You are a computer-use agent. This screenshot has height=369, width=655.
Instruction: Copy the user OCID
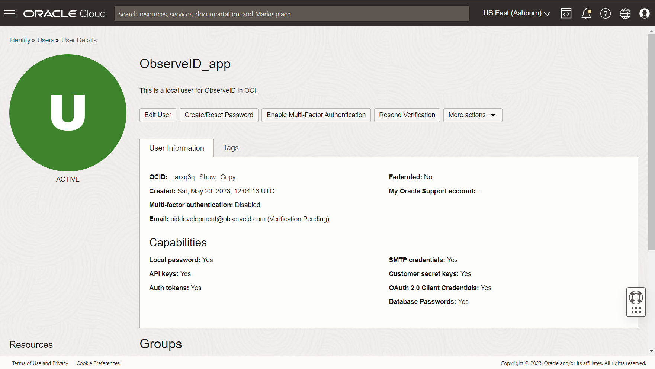[x=228, y=177]
